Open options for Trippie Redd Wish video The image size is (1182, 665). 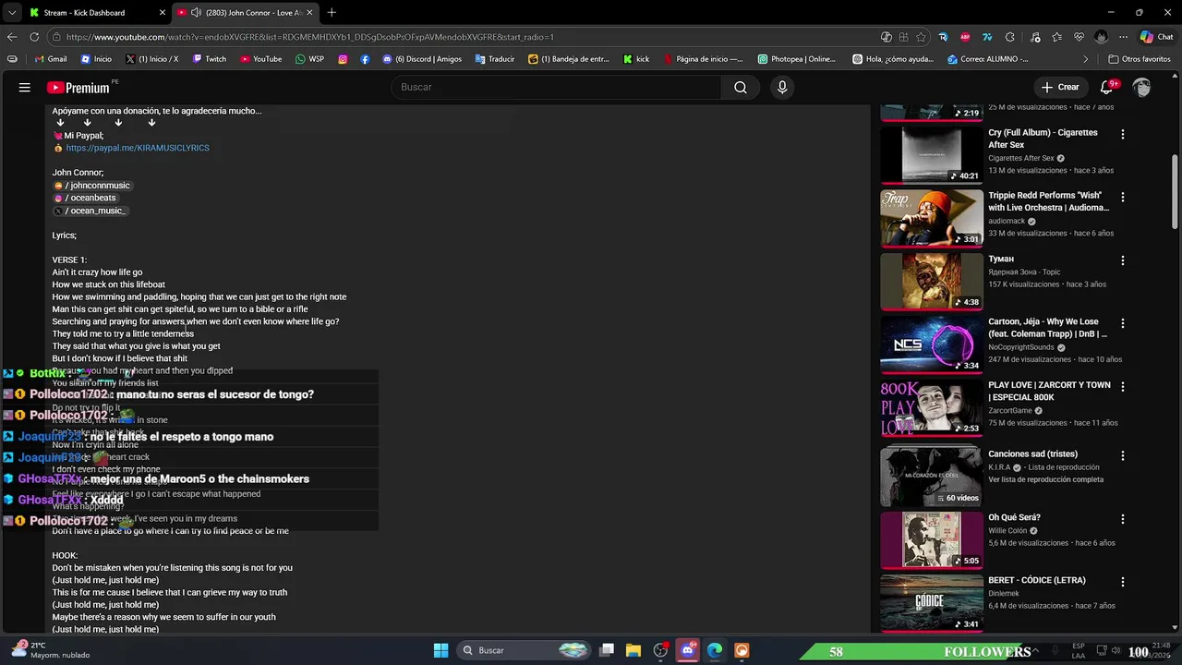coord(1123,197)
